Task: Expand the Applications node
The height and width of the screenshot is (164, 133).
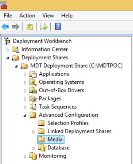Action: (25, 75)
